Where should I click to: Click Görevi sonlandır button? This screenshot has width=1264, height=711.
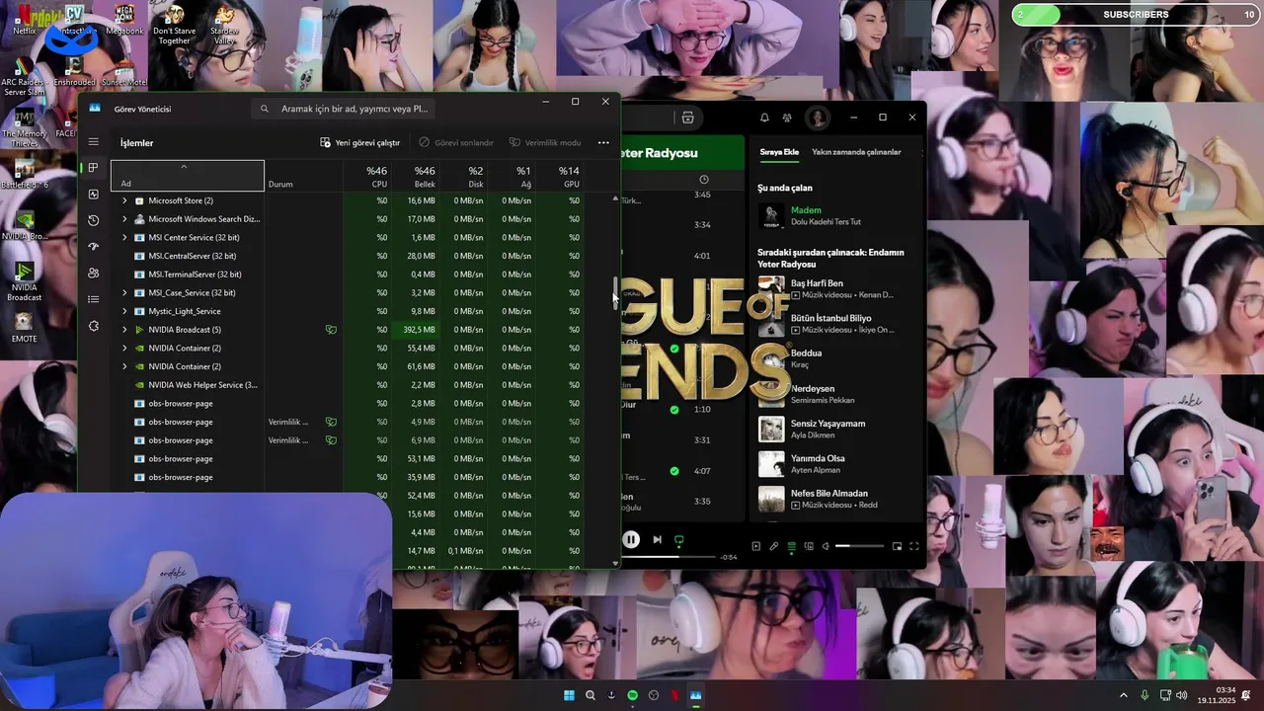tap(455, 142)
